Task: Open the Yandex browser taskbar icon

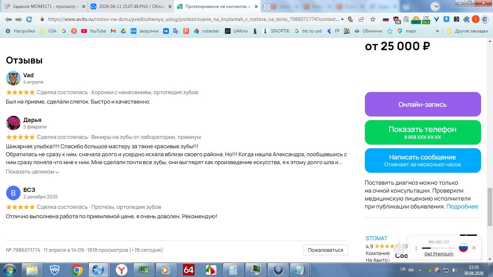Action: pos(122,269)
